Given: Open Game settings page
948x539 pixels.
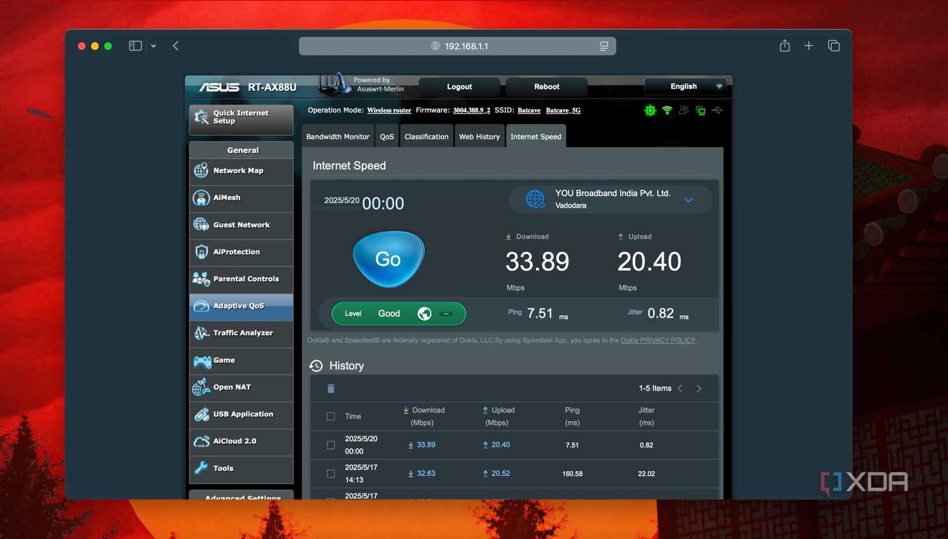Looking at the screenshot, I should coord(241,361).
